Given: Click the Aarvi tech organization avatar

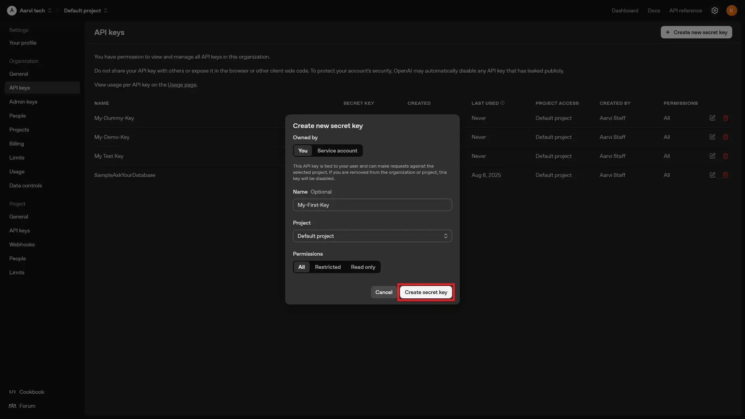Looking at the screenshot, I should pos(12,10).
